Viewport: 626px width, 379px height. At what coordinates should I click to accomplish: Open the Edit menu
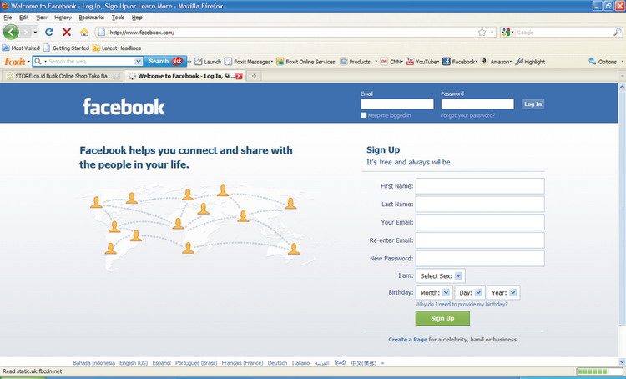(23, 18)
